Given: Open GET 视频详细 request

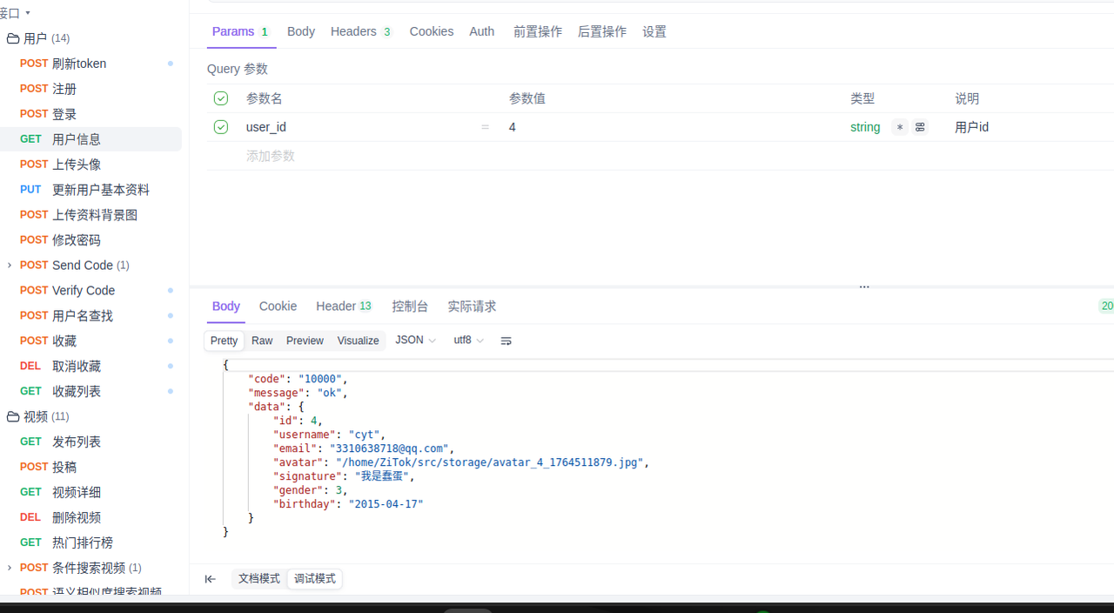Looking at the screenshot, I should (91, 493).
